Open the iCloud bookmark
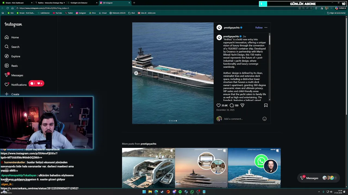 [103, 13]
